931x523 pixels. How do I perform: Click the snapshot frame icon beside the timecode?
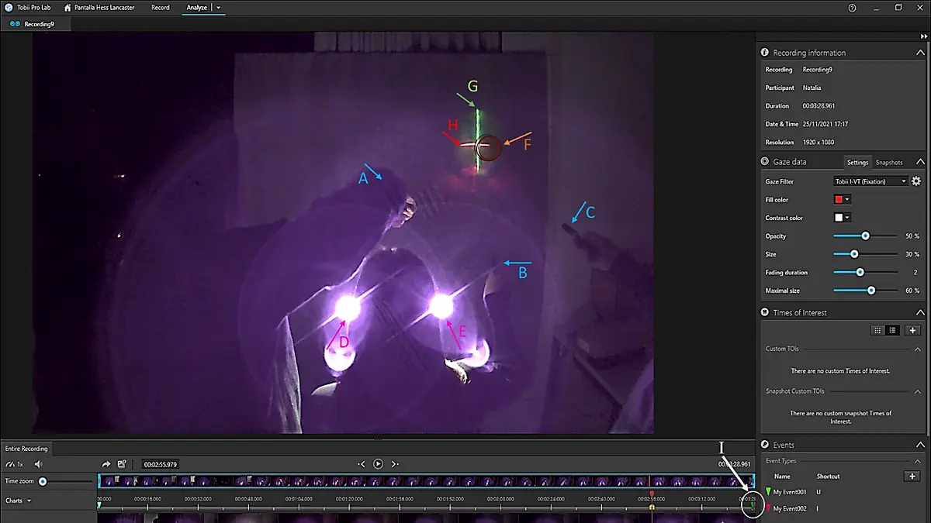[x=122, y=464]
